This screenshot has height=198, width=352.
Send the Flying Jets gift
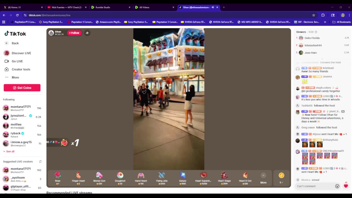(x=162, y=178)
